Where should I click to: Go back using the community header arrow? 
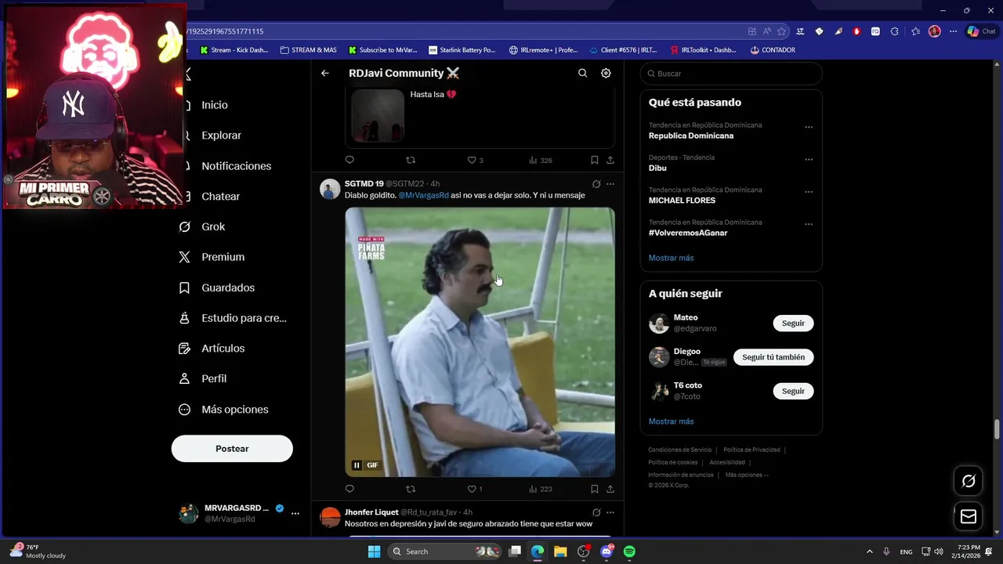[x=325, y=73]
